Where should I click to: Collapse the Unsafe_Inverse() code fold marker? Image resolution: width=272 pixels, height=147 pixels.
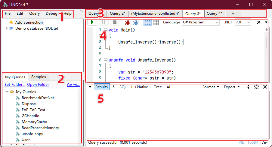coord(106,60)
